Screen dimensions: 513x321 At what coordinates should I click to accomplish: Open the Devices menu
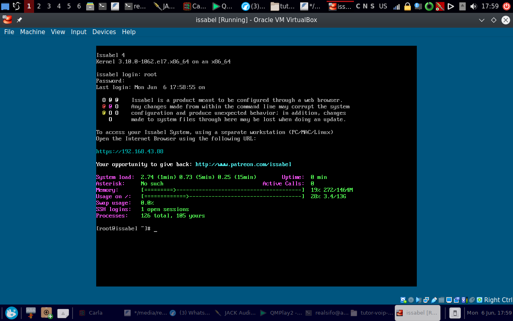coord(104,32)
